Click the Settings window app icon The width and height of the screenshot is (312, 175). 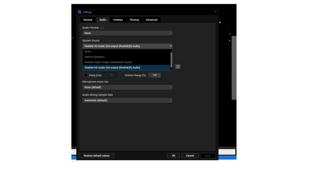pos(79,12)
